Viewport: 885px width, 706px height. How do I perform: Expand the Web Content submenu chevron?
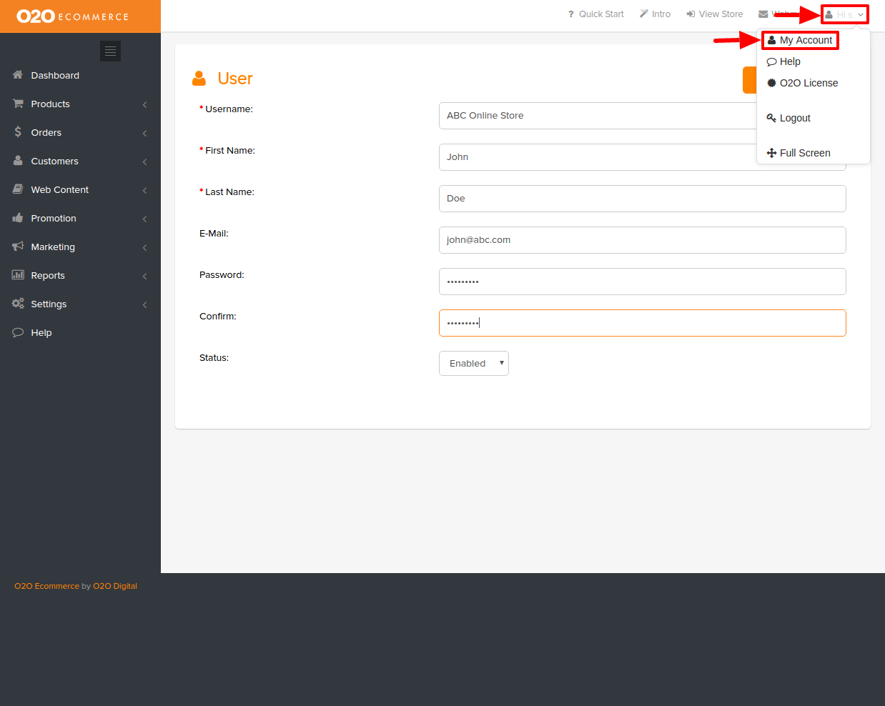[144, 190]
